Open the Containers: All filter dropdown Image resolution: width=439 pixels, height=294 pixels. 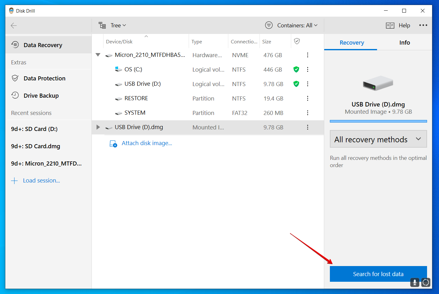(297, 25)
